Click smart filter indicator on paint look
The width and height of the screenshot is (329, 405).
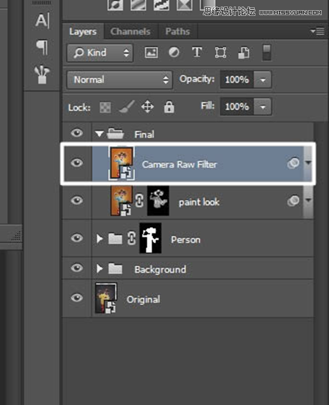[293, 200]
